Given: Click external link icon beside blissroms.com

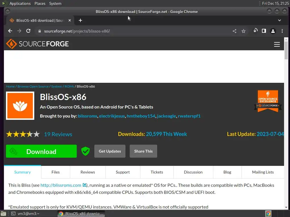Looking at the screenshot, I should coord(84,185).
